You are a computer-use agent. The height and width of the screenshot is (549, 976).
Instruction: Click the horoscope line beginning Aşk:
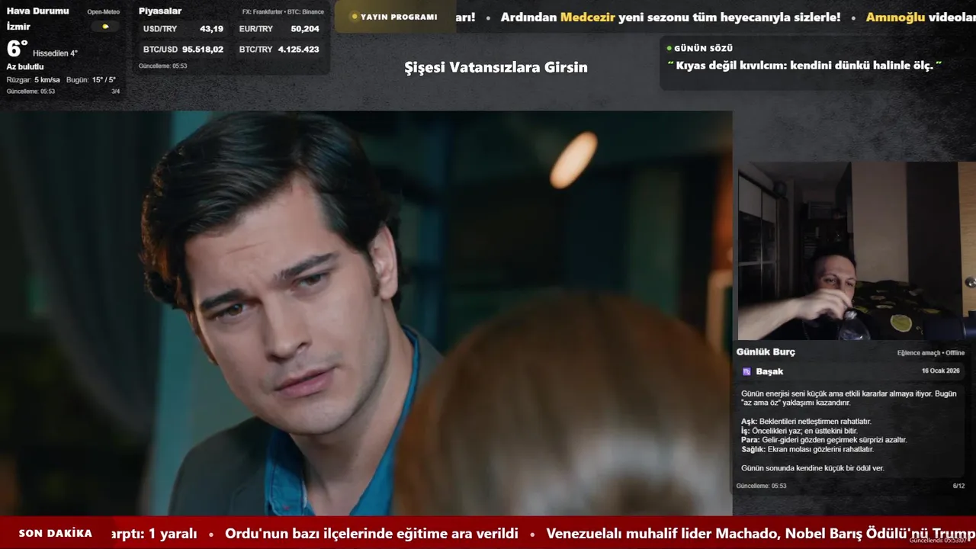click(806, 422)
